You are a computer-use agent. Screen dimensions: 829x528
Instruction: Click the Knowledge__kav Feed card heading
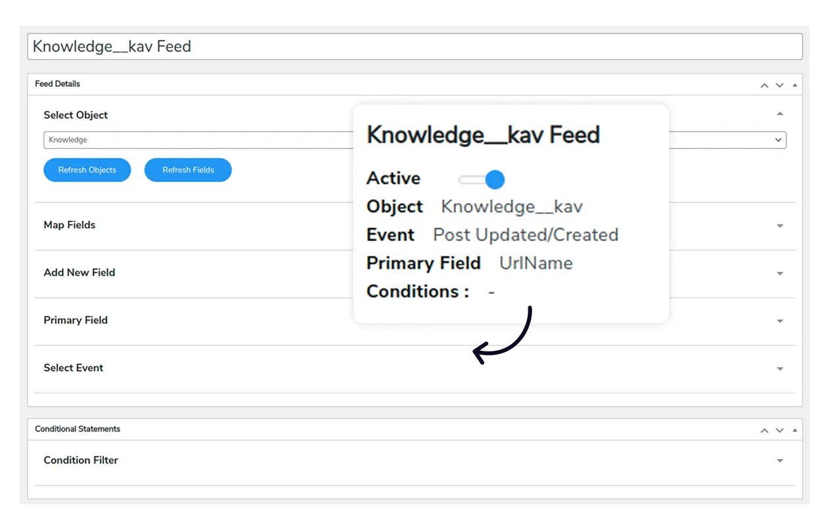click(x=484, y=135)
